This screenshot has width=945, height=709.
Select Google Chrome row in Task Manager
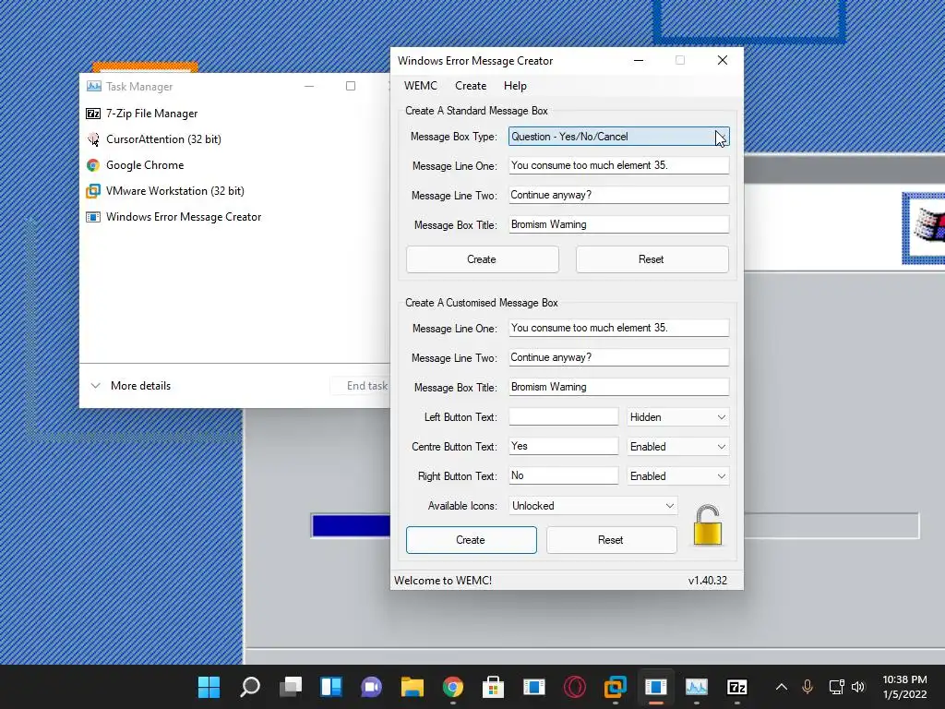click(235, 165)
